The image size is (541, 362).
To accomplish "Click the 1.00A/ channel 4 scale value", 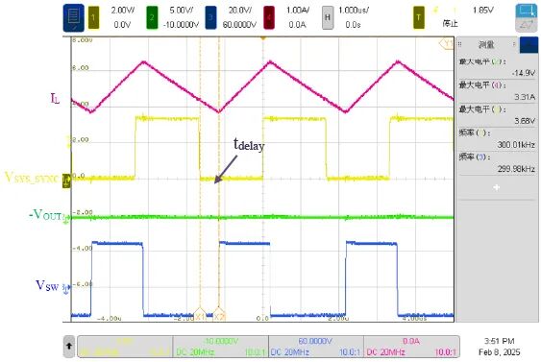I will click(x=298, y=11).
